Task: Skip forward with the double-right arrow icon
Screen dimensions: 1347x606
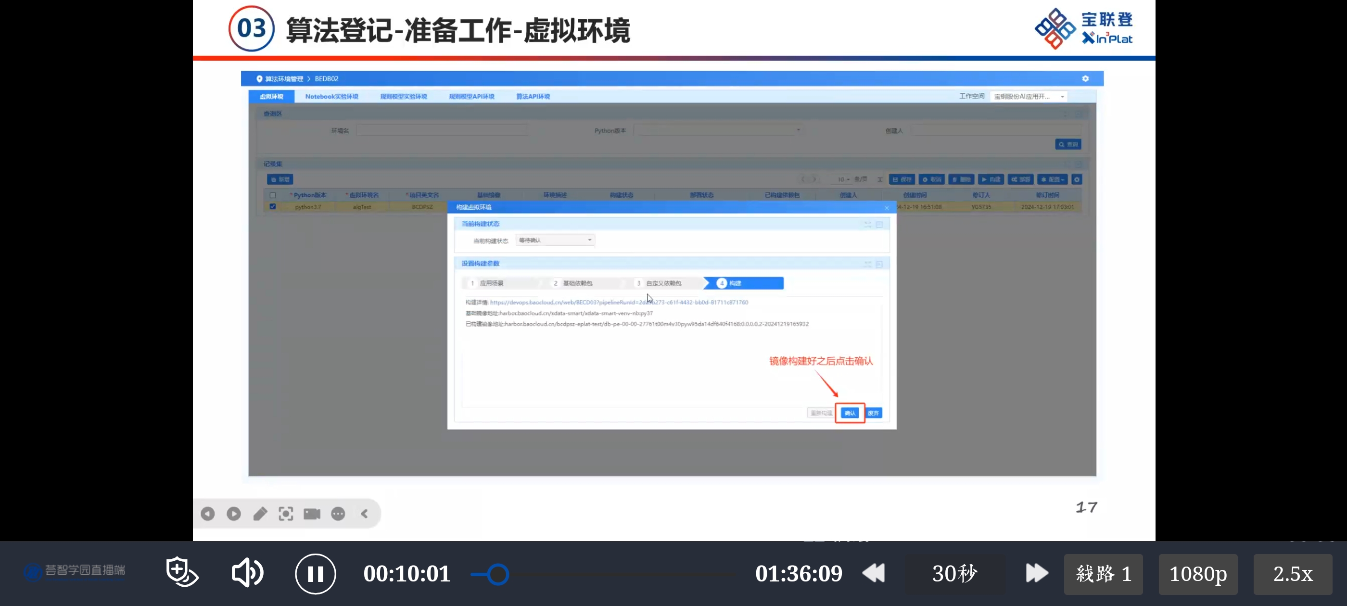Action: point(1036,573)
